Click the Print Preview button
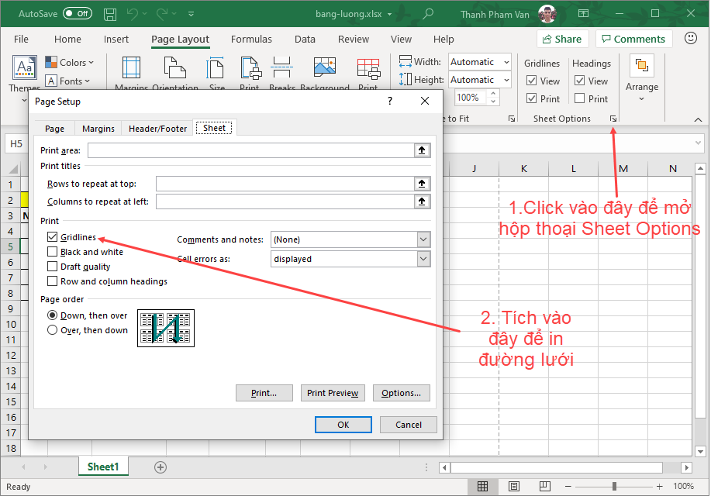Viewport: 711px width, 496px height. pyautogui.click(x=333, y=393)
